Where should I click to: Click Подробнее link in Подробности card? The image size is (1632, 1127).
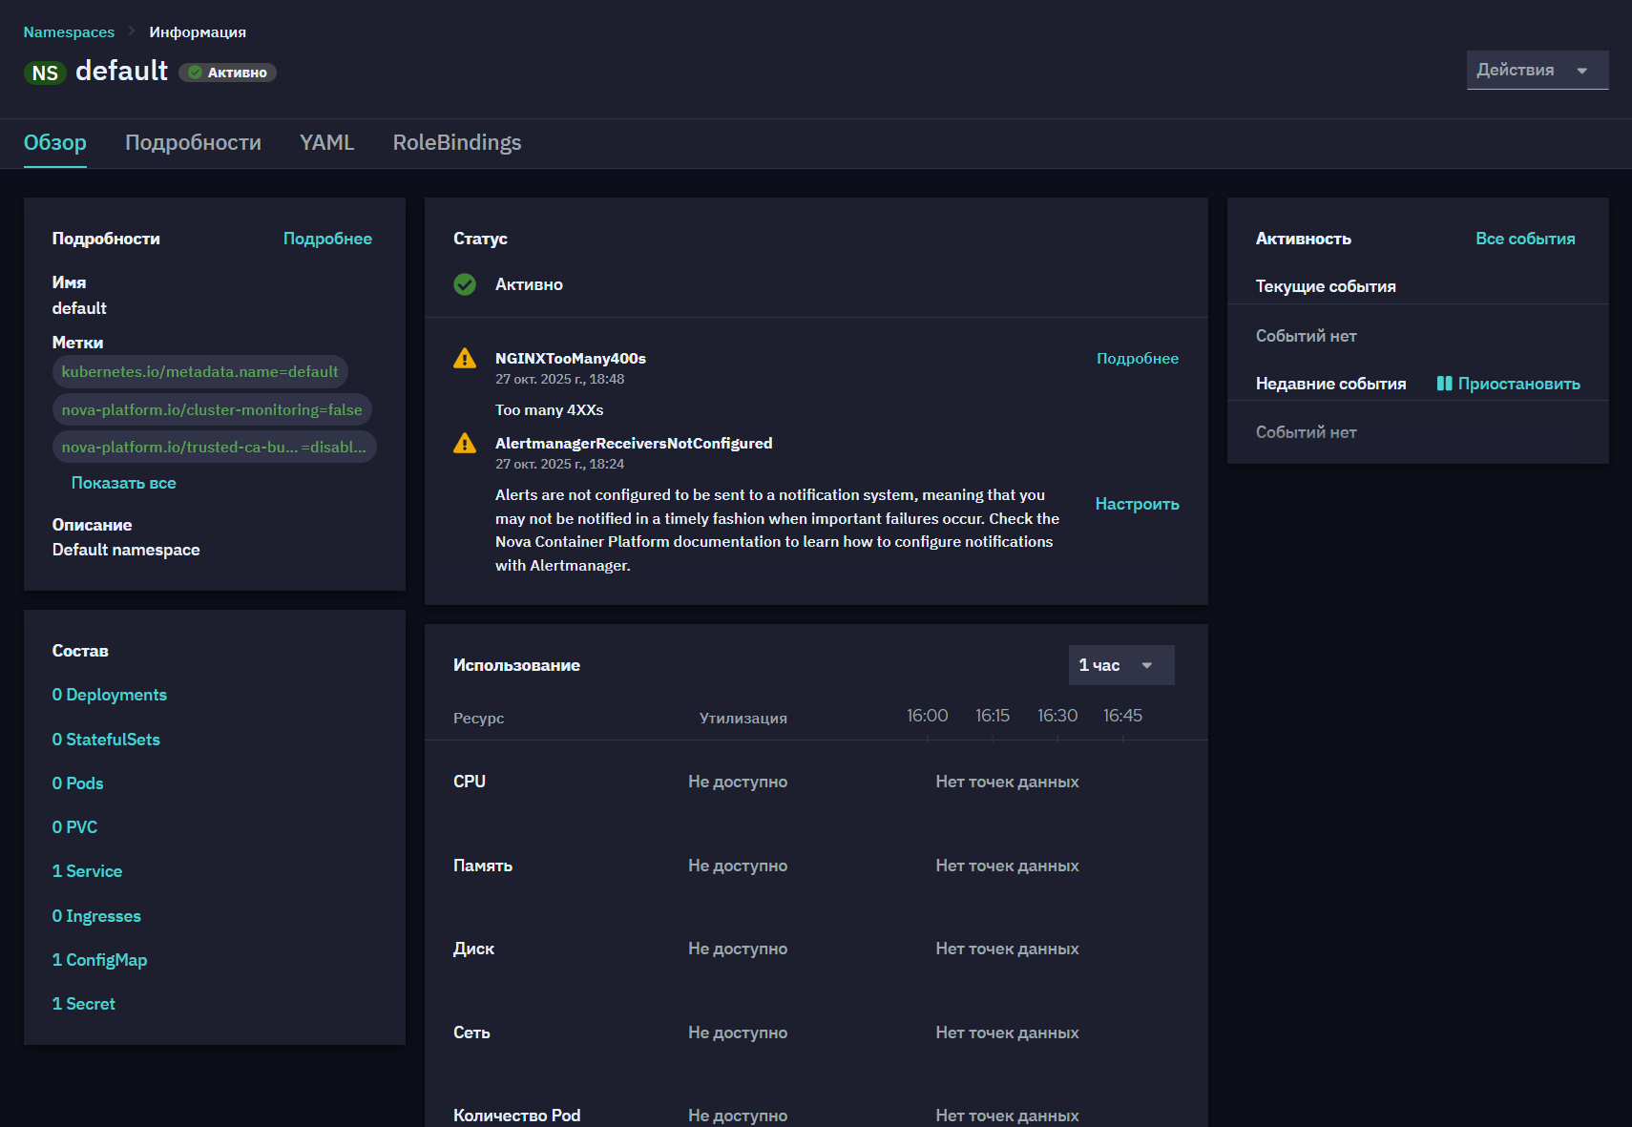pyautogui.click(x=327, y=239)
